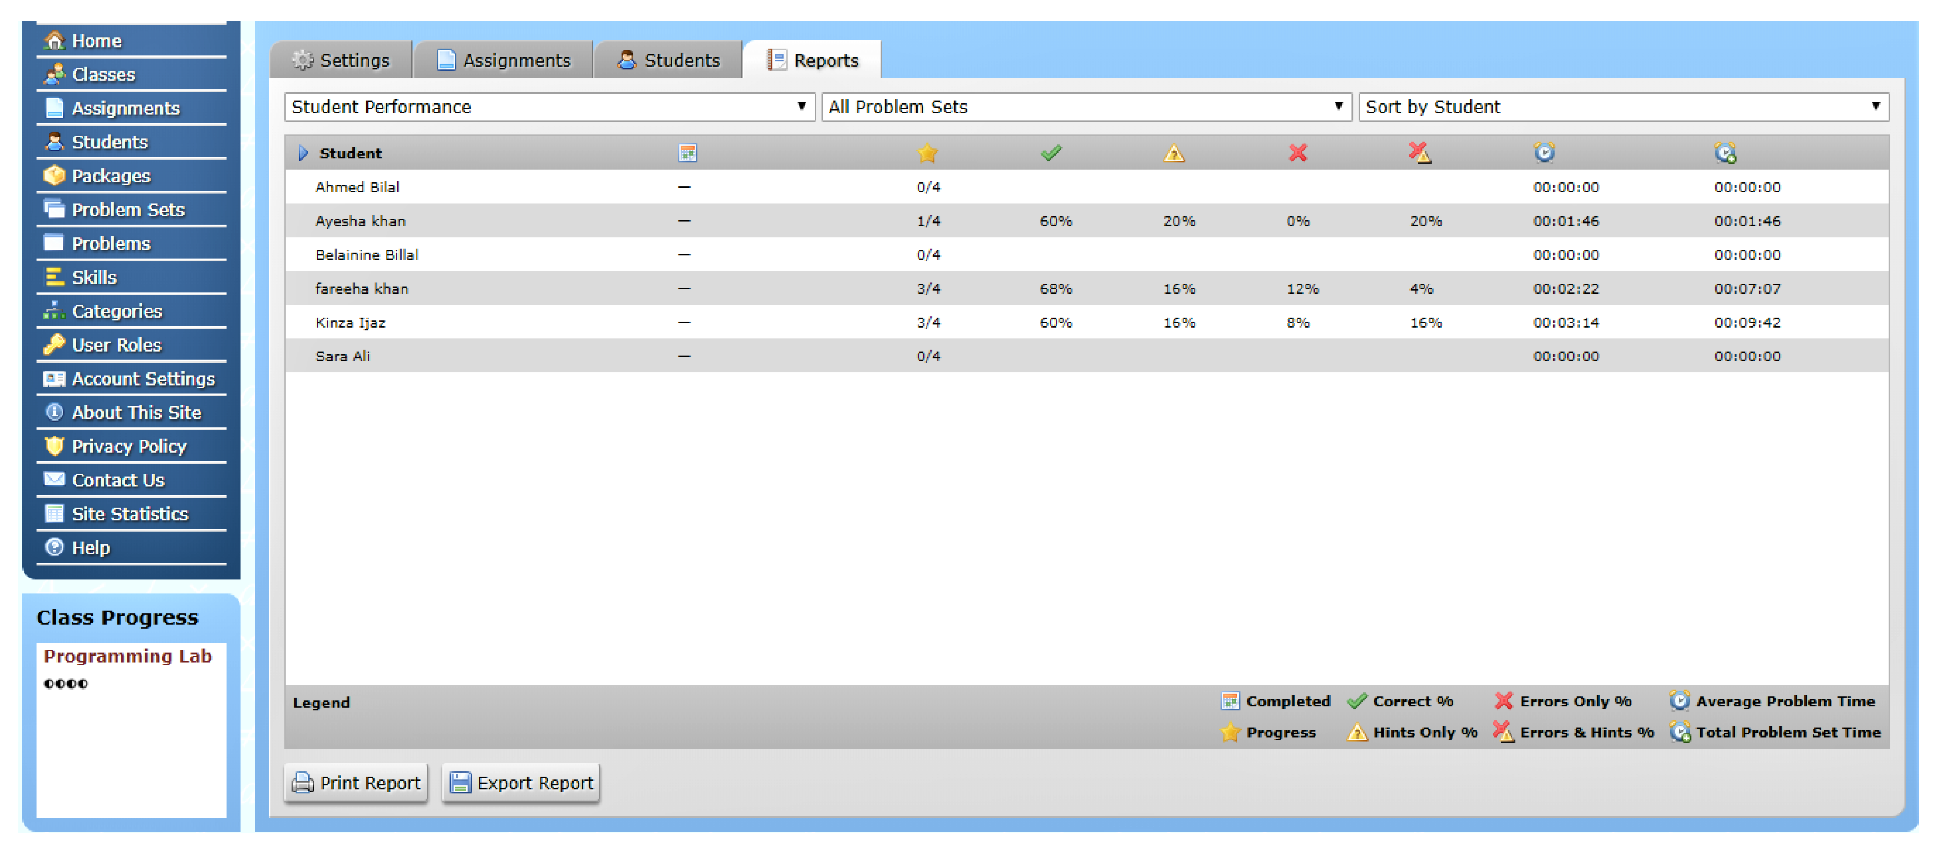This screenshot has width=1949, height=864.
Task: Open the Student Performance report dropdown
Action: [x=548, y=107]
